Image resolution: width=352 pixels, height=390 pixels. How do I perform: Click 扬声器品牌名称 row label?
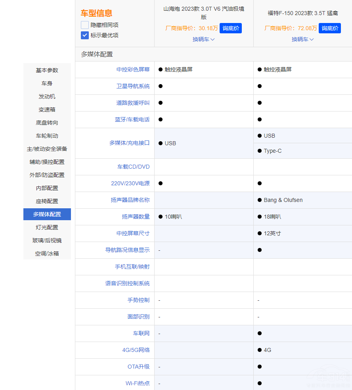[130, 200]
